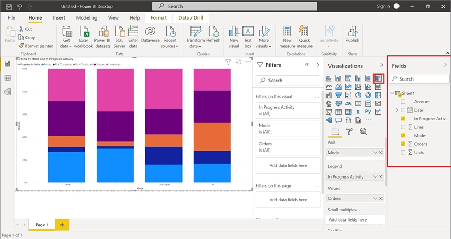This screenshot has width=451, height=239.
Task: Create a Quick measure
Action: pos(305,37)
